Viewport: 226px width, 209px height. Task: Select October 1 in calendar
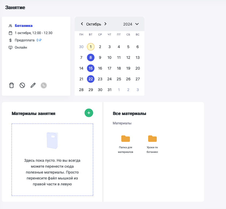click(91, 47)
